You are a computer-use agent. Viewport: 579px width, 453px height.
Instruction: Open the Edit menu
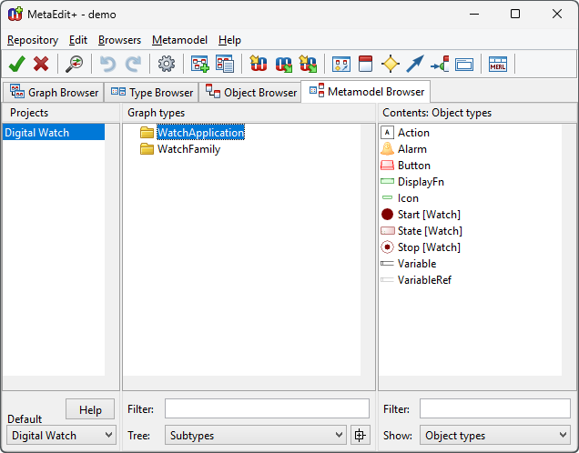pyautogui.click(x=78, y=40)
